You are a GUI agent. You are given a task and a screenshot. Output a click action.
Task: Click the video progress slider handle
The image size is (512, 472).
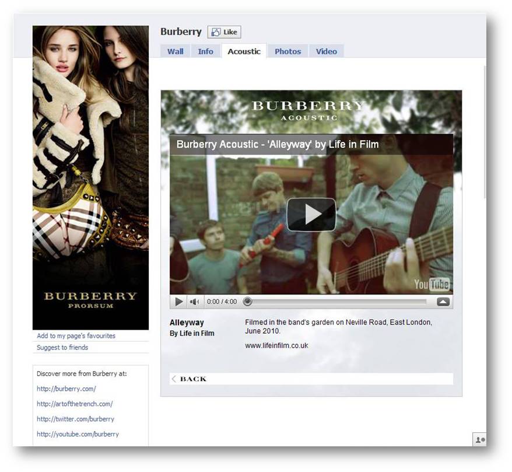coord(247,301)
